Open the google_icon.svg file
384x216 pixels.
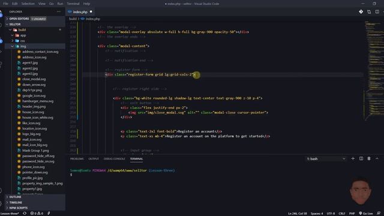34,95
